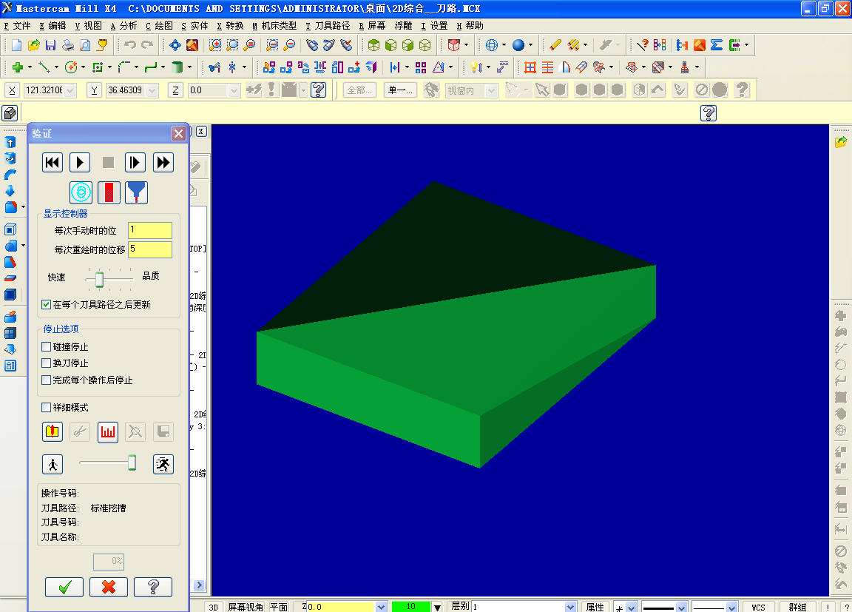
Task: Enable 详细模式 checkbox
Action: (46, 407)
